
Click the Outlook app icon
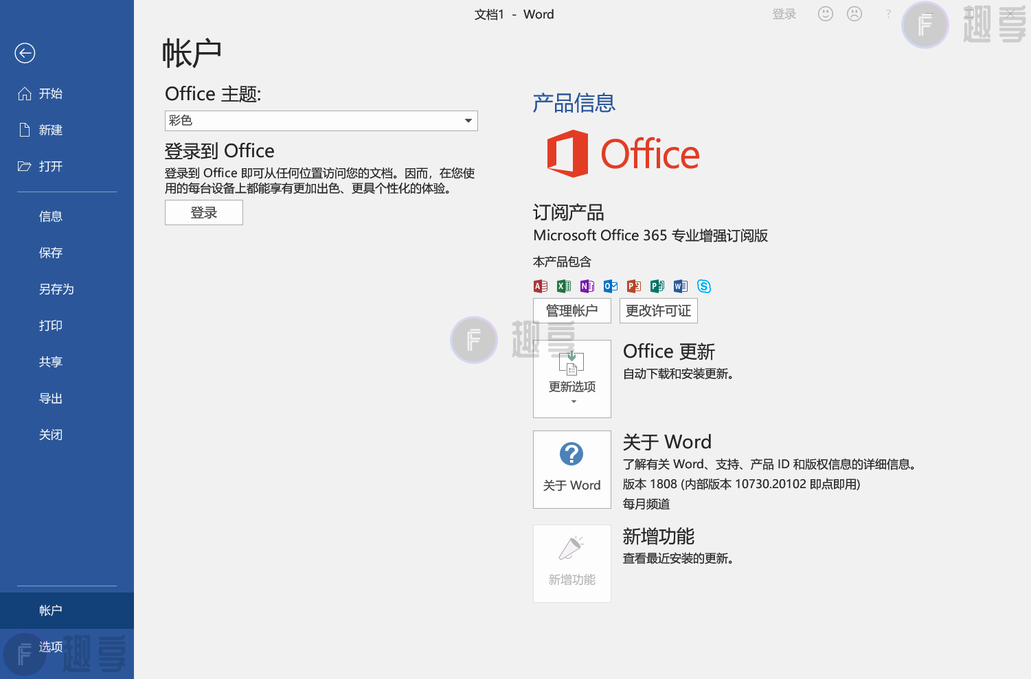pos(611,286)
